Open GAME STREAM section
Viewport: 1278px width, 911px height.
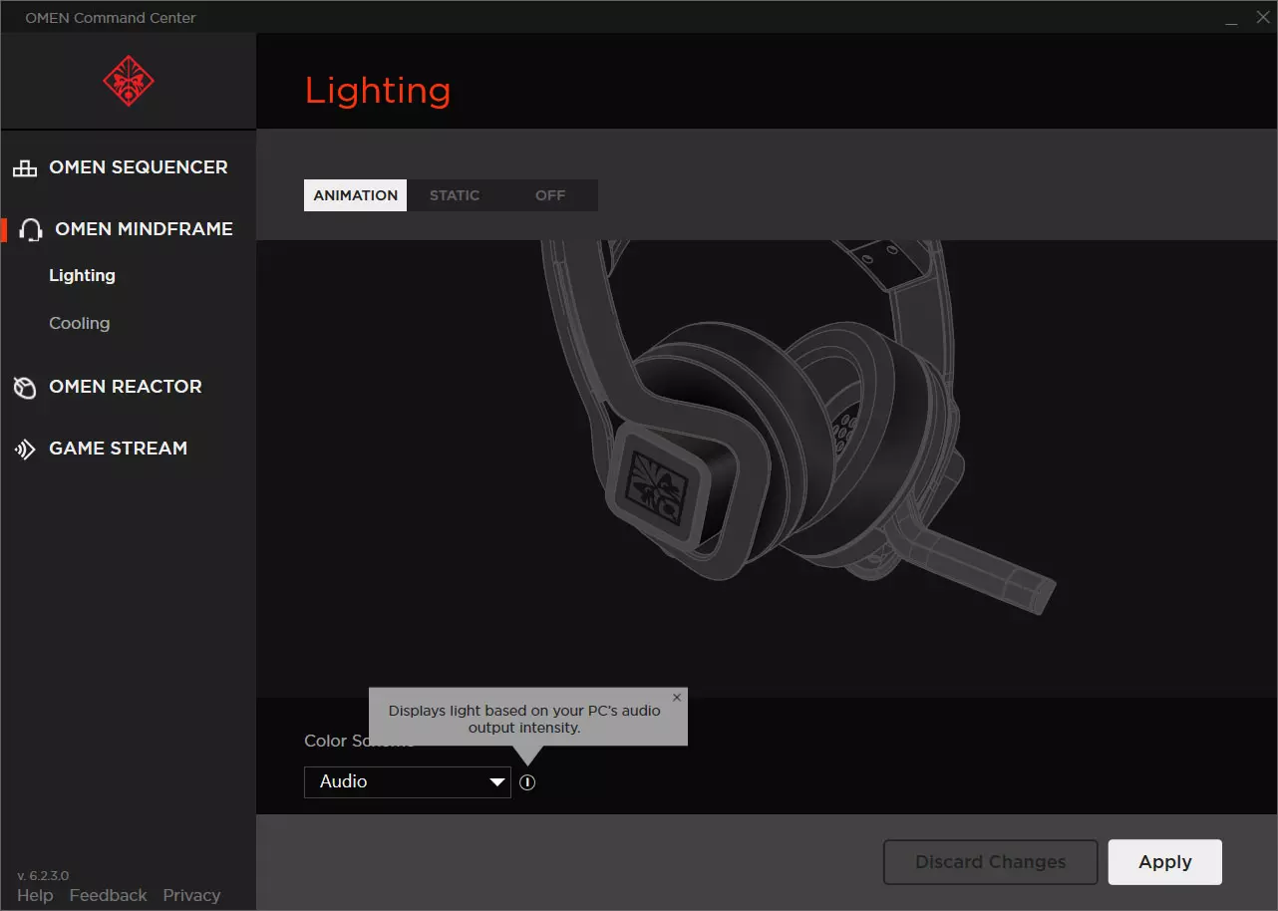tap(119, 449)
